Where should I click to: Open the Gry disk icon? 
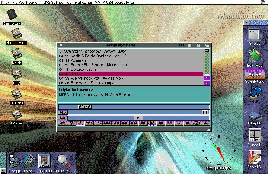click(x=16, y=77)
